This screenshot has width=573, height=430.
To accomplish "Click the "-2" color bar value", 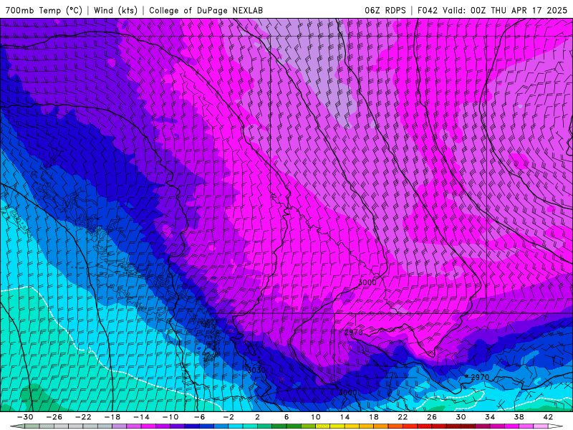I will [x=228, y=417].
